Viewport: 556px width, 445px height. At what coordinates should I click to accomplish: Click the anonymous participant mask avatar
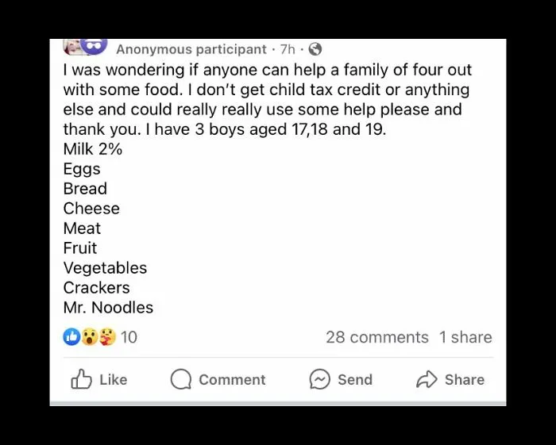point(94,46)
